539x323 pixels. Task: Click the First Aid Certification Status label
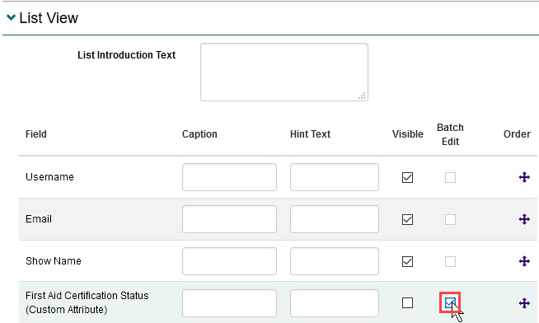tap(87, 302)
